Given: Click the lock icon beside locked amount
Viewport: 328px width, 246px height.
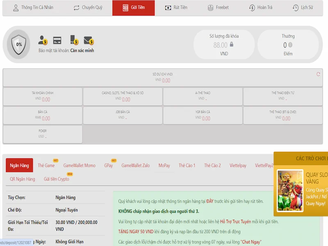Looking at the screenshot, I should pos(232,45).
